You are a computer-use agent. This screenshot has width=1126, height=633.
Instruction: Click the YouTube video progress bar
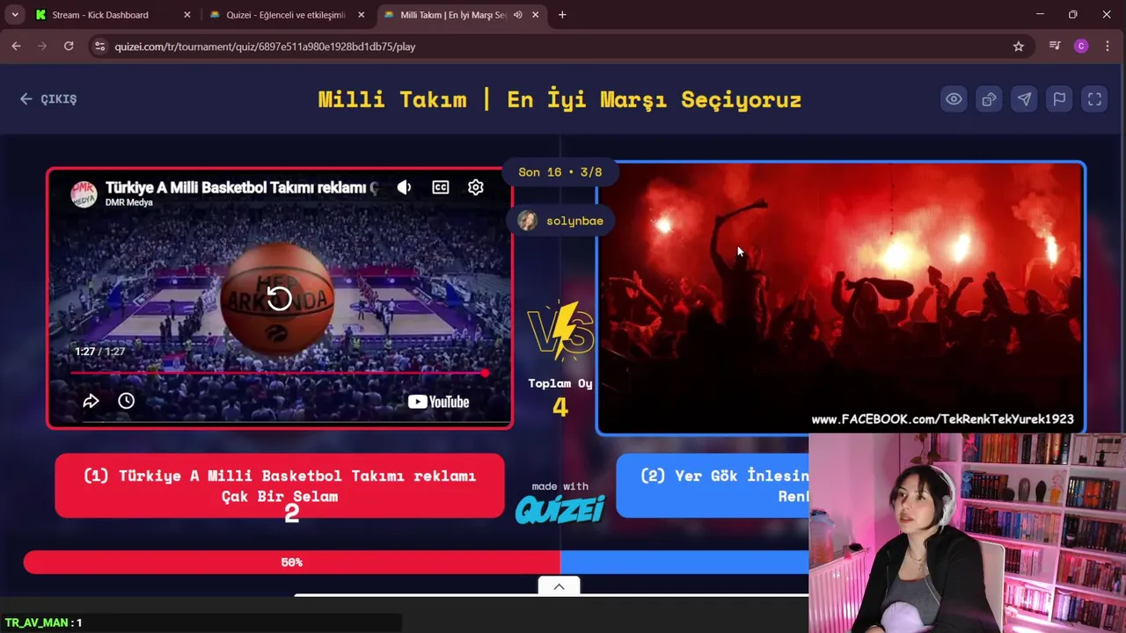(x=279, y=373)
